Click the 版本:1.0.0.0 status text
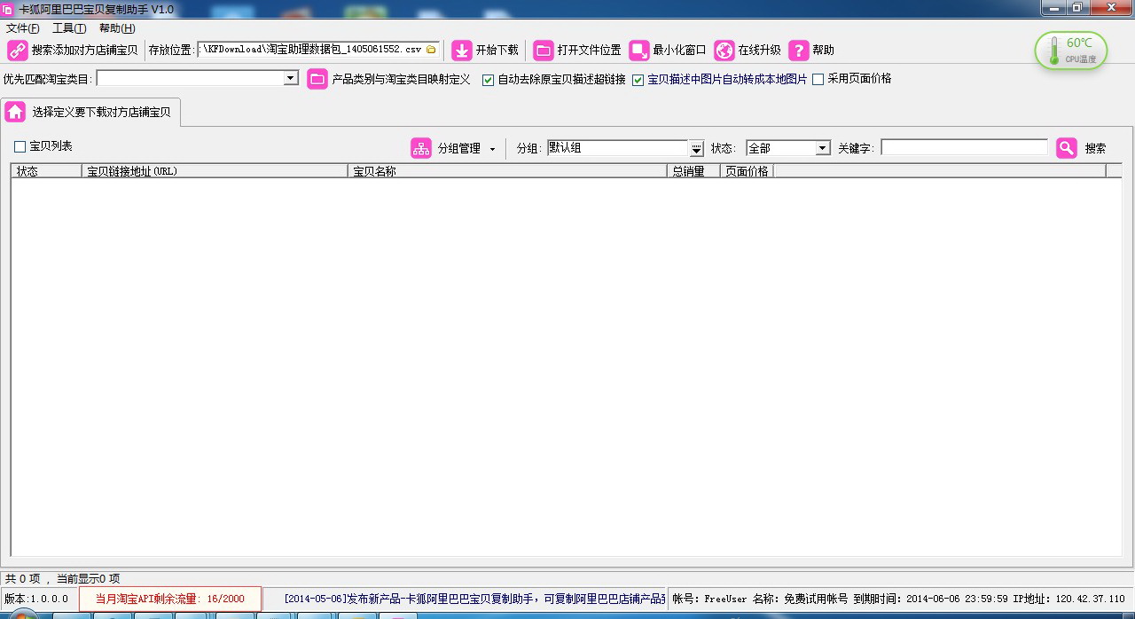The width and height of the screenshot is (1135, 619). (36, 599)
